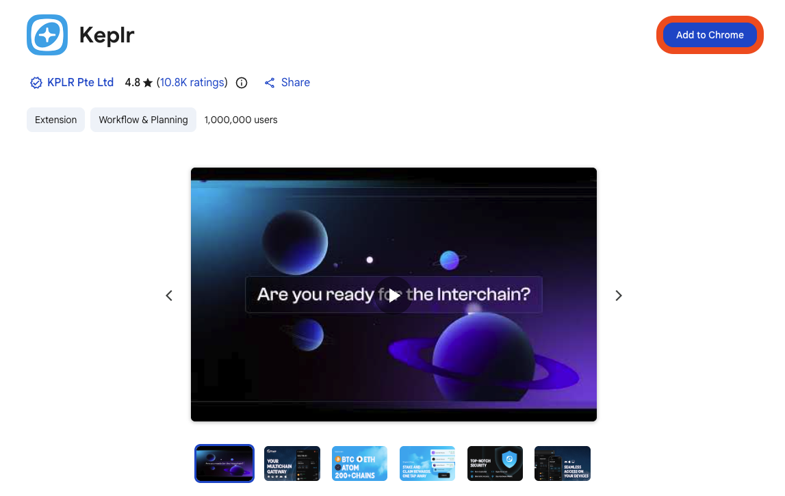This screenshot has height=496, width=785.
Task: Click the 4.8 star rating text
Action: point(139,83)
